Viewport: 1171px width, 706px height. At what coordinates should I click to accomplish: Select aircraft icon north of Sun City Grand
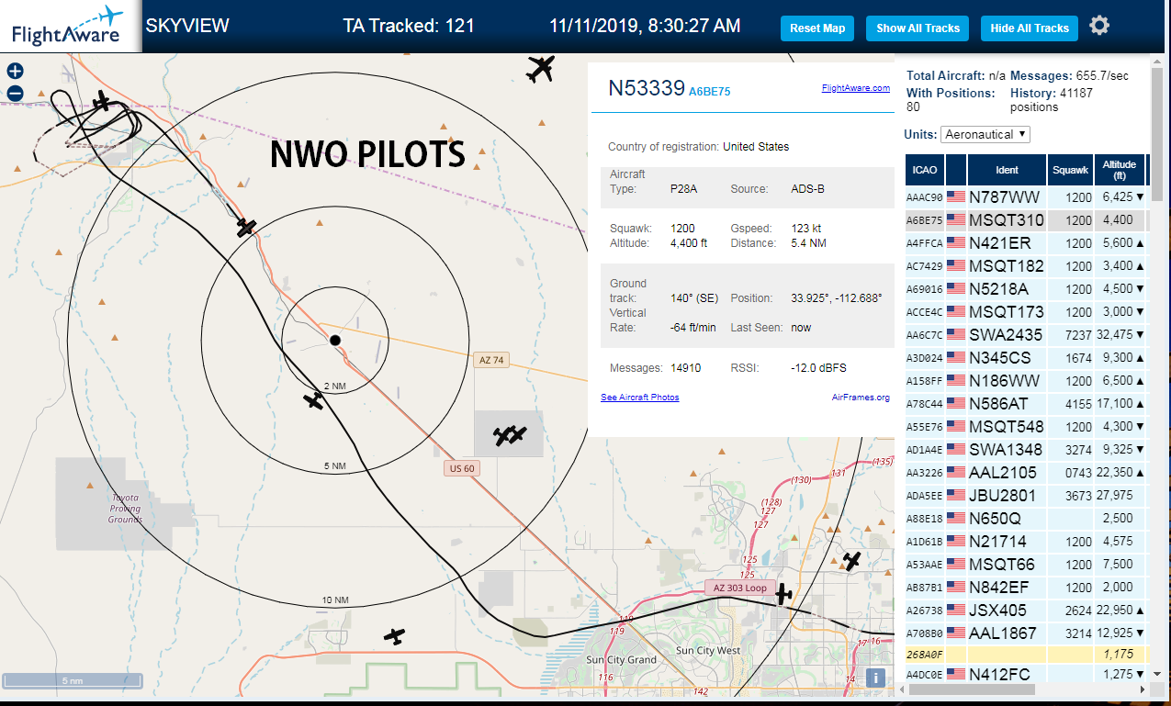394,635
